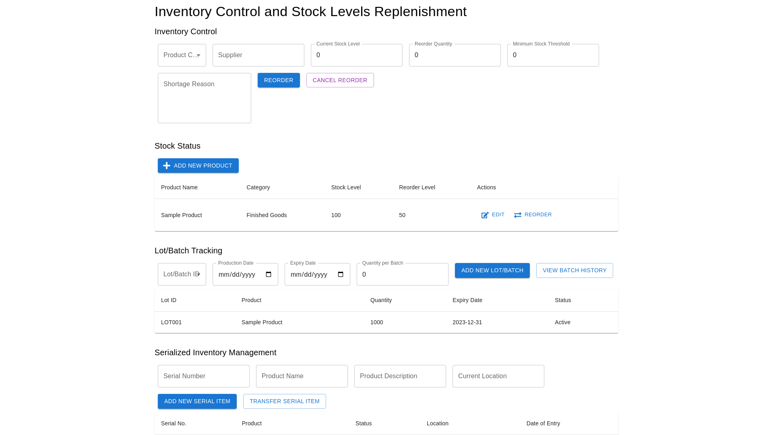
Task: Click the Serial Number input field
Action: [x=203, y=376]
